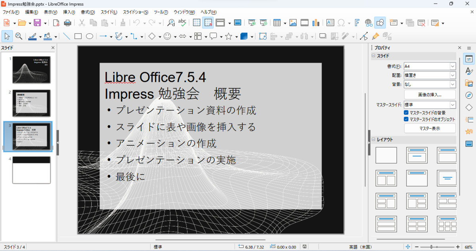Click the Insert Text Box icon

330,23
